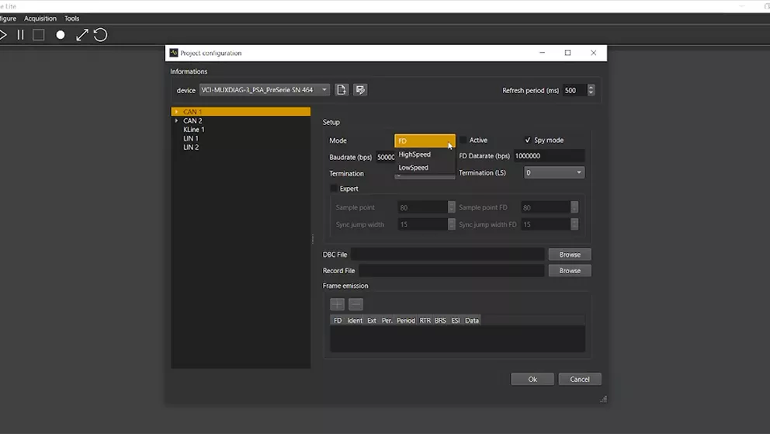Click the diagonal double-arrow toolbar icon

point(82,35)
